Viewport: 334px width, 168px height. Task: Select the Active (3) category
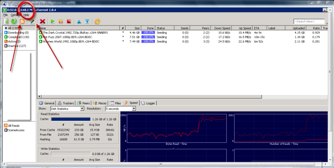[12, 41]
